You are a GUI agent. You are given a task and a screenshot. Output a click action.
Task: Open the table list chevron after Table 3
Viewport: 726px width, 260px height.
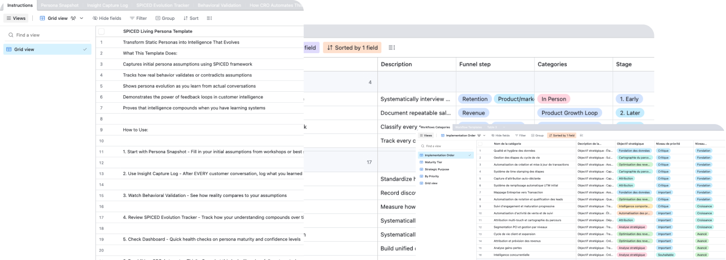tap(503, 128)
